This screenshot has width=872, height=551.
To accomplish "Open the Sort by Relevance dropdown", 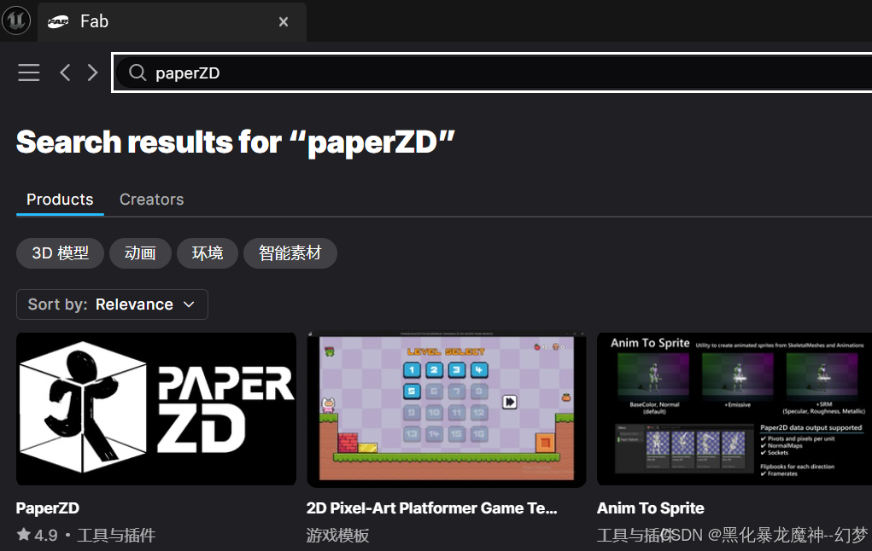I will click(x=113, y=304).
